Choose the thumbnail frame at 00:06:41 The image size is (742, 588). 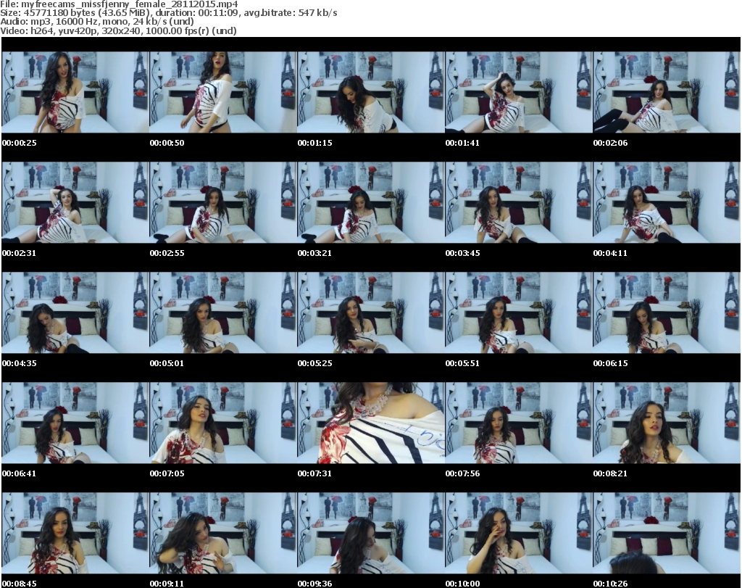point(75,423)
